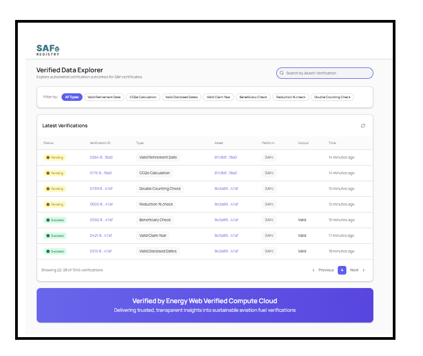This screenshot has width=423, height=356.
Task: Click the Success badge for Beneficiary Check row
Action: coord(55,220)
